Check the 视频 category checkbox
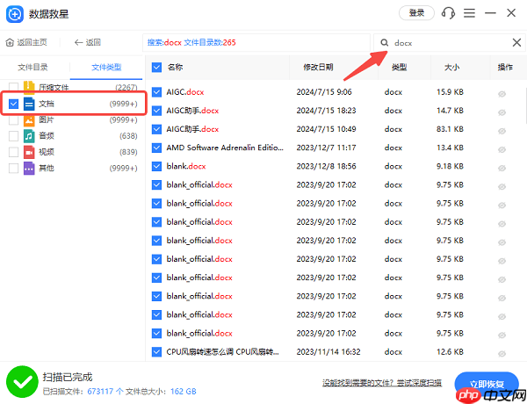527x404 pixels. [x=13, y=152]
